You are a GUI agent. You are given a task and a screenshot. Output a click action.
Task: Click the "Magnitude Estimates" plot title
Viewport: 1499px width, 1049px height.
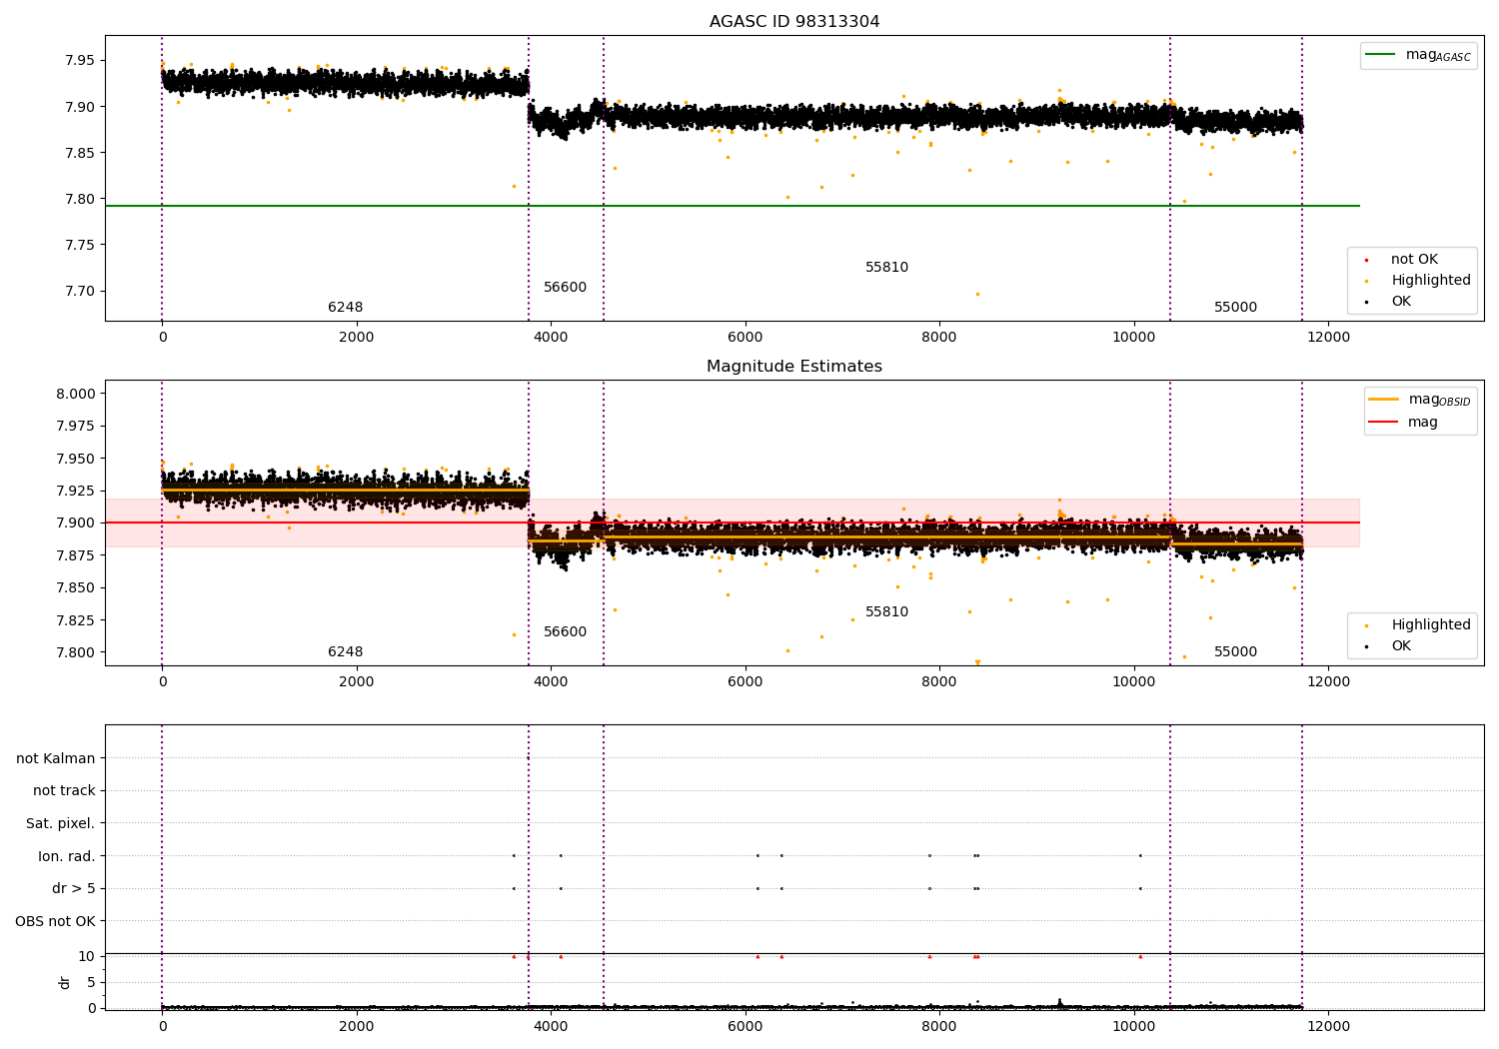click(794, 367)
